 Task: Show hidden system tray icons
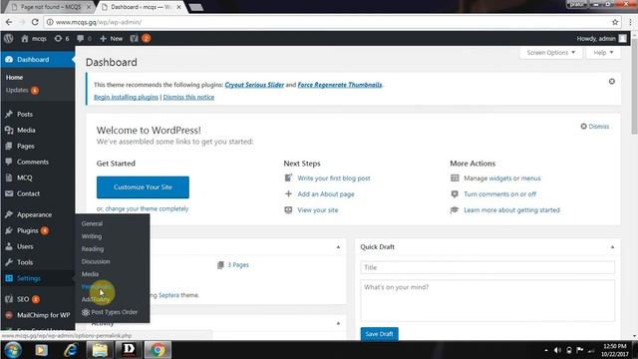pos(546,350)
